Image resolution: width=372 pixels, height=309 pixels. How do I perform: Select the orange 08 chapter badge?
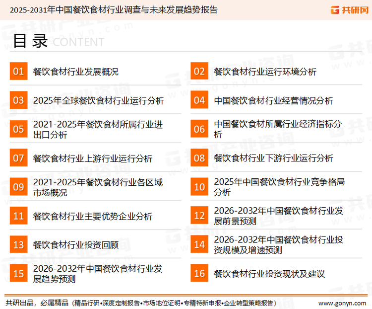199,158
